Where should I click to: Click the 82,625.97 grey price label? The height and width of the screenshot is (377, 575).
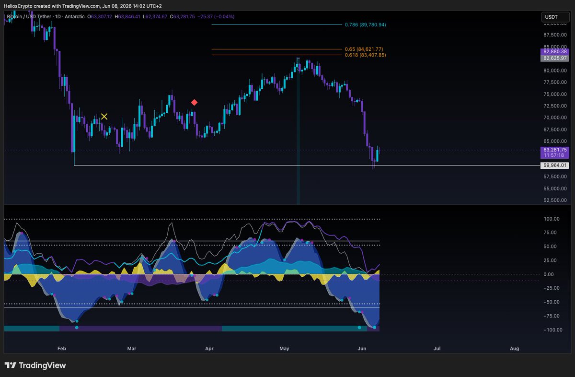pos(554,58)
